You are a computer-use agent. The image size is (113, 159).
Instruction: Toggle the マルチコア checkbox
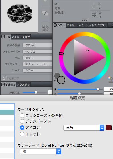(x=4, y=78)
